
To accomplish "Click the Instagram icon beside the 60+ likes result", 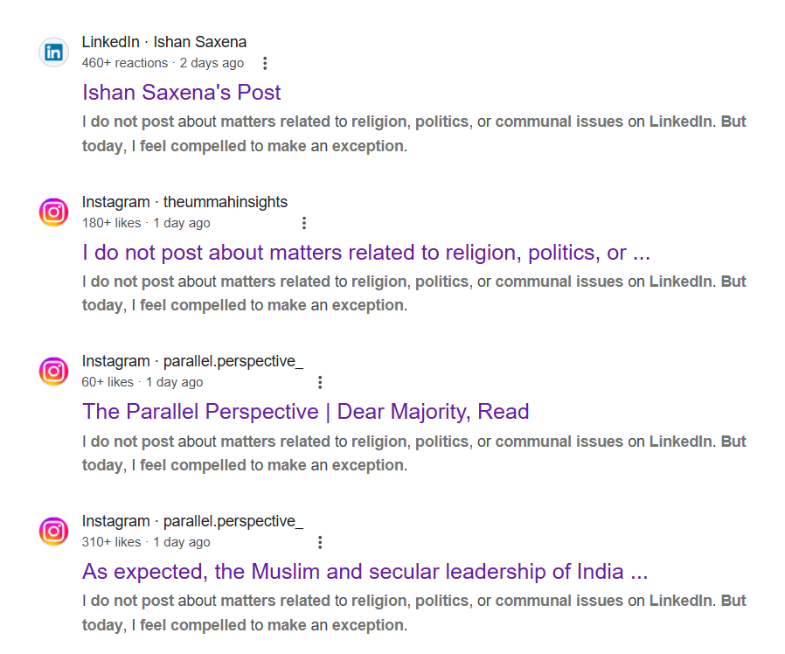I will [53, 372].
